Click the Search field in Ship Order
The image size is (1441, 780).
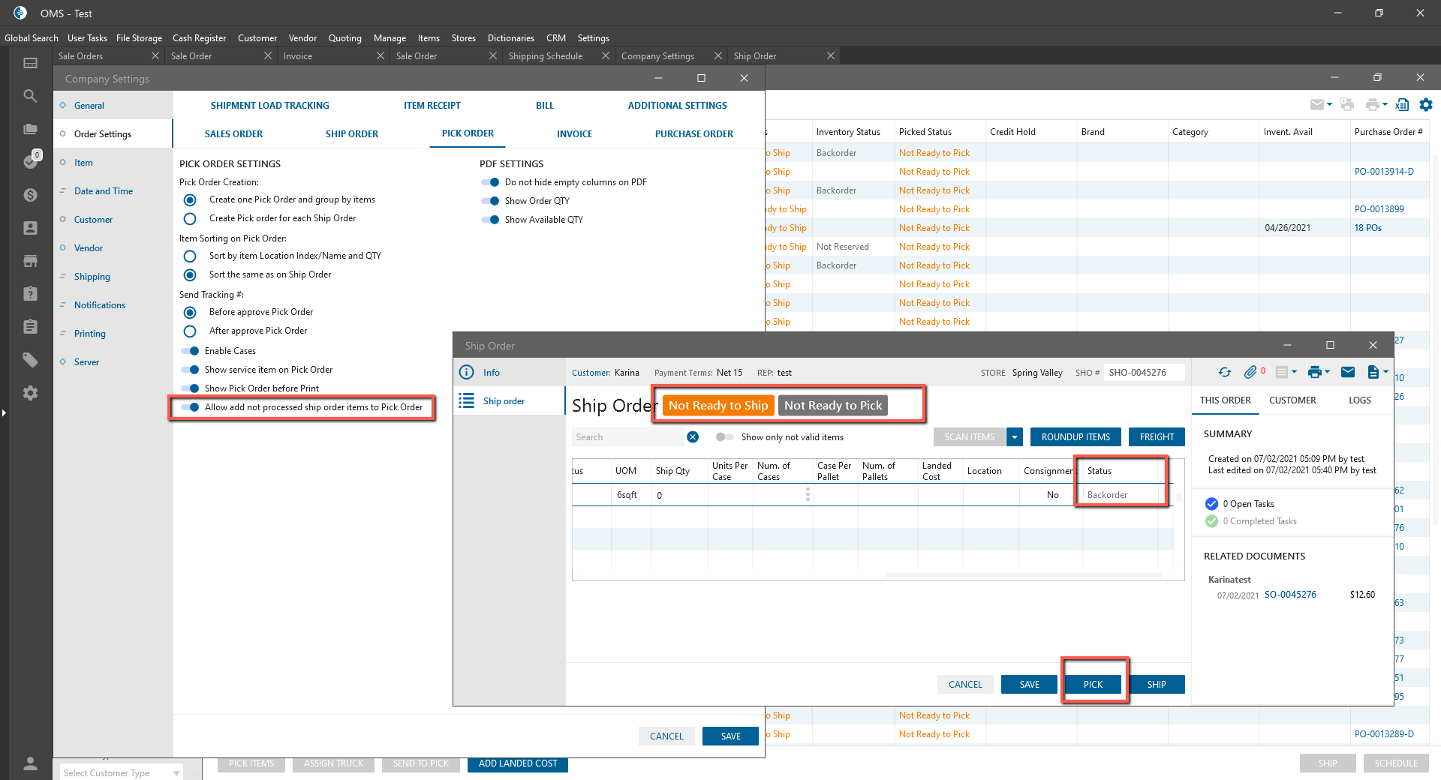coord(627,437)
